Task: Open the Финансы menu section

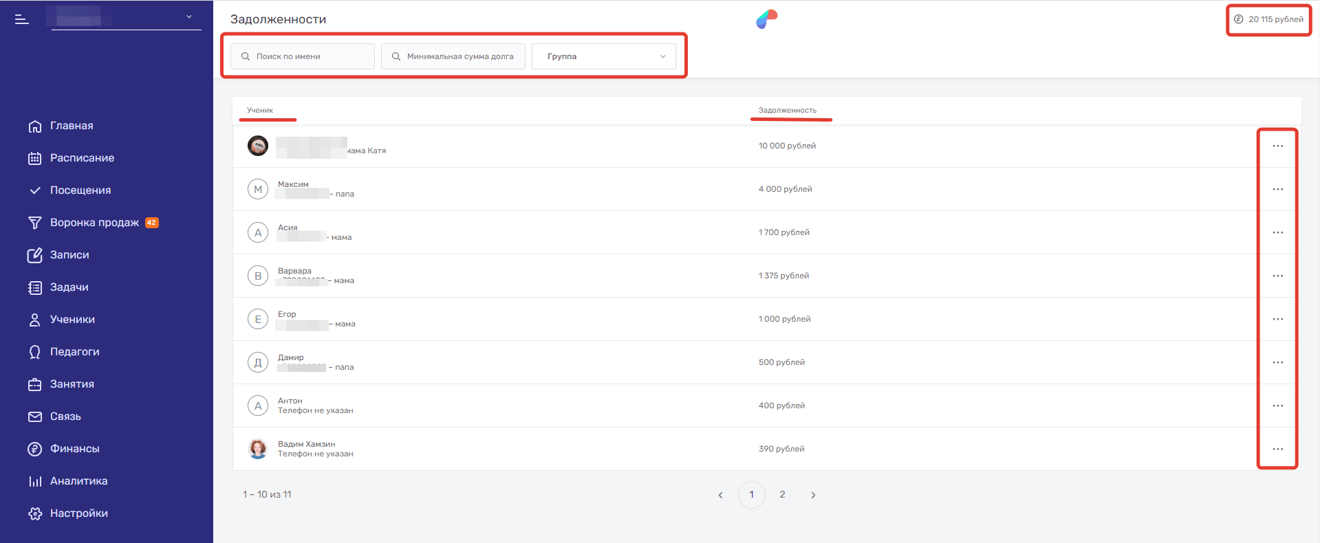Action: (74, 449)
